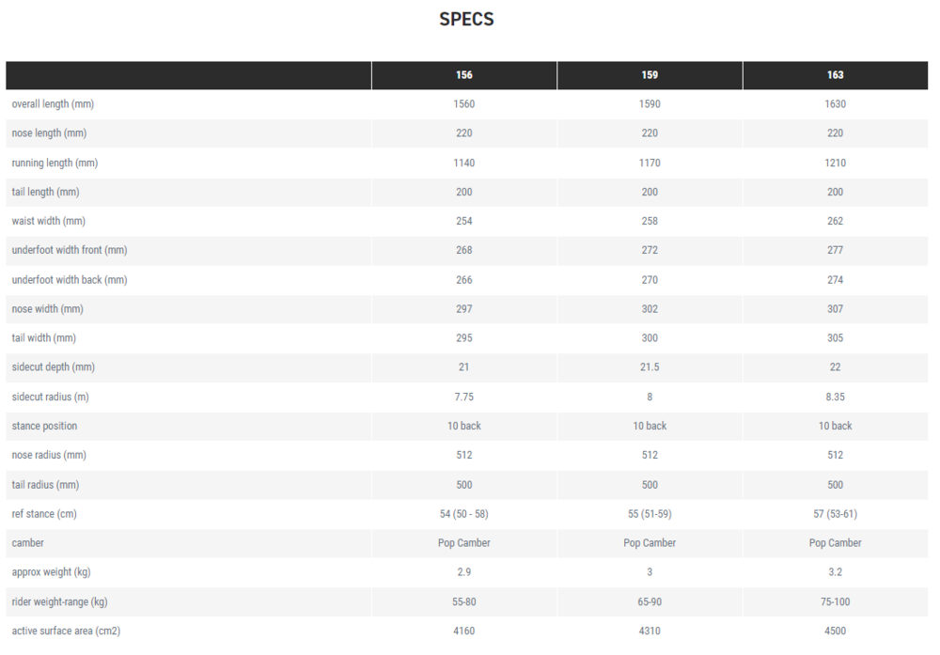Click the waist width (mm) row label
The height and width of the screenshot is (655, 940).
click(49, 221)
